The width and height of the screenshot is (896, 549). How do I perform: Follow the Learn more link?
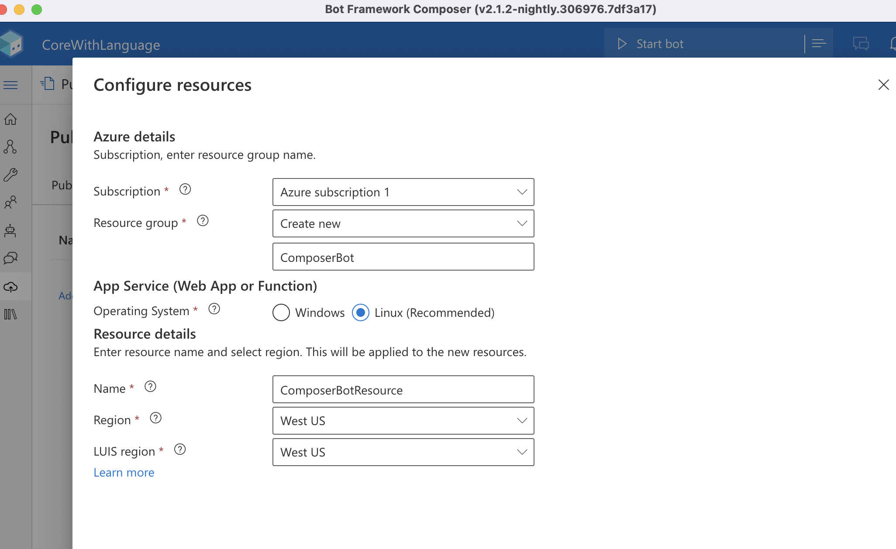(124, 473)
